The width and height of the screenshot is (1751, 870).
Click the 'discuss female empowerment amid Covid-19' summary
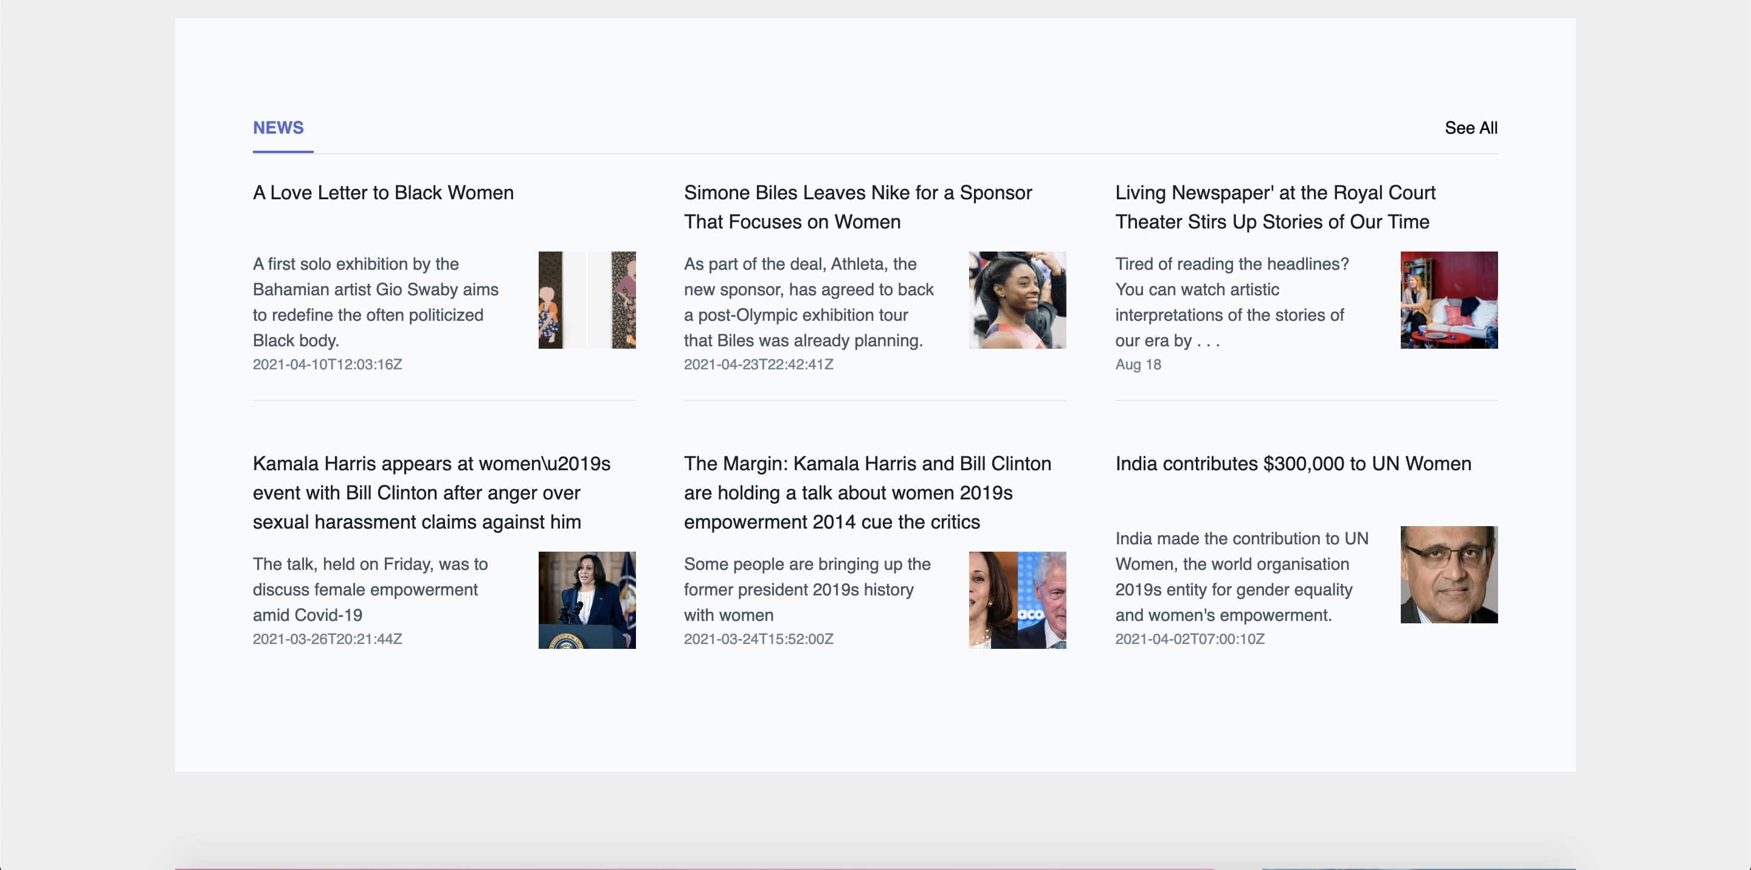click(370, 589)
